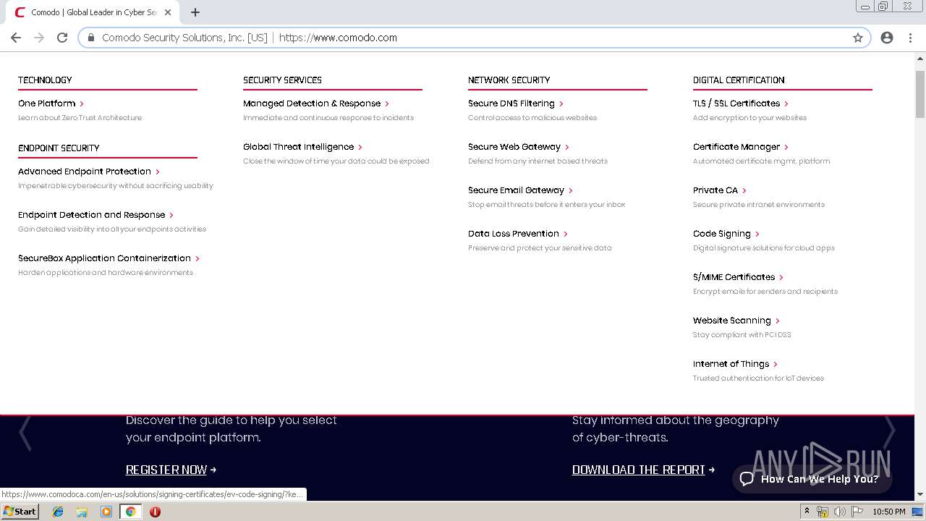Click the SECURITY SERVICES menu heading
The image size is (926, 521).
(282, 80)
